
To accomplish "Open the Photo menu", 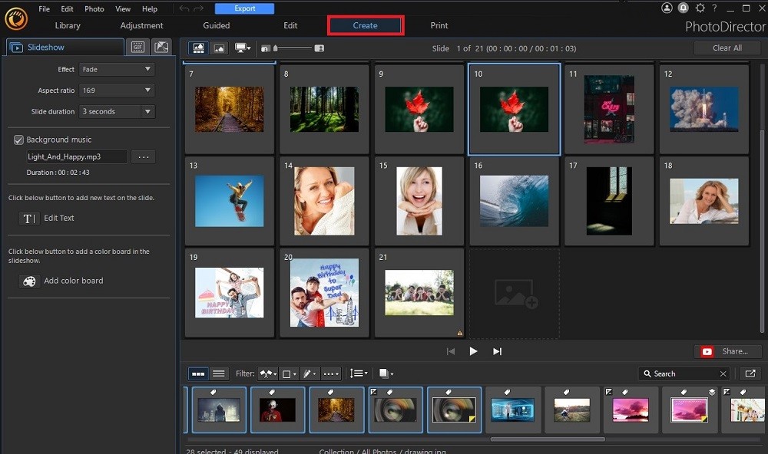I will tap(94, 8).
